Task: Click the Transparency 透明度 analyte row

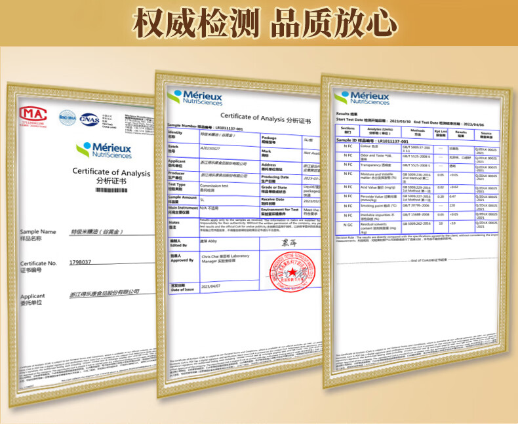Action: 417,166
